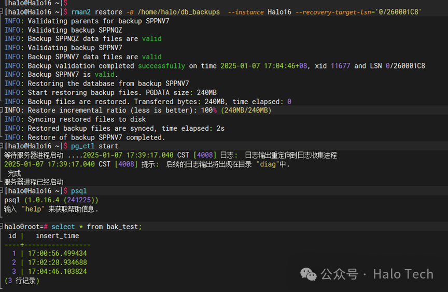The height and width of the screenshot is (292, 448).
Task: Click the '--instance' option
Action: point(246,12)
